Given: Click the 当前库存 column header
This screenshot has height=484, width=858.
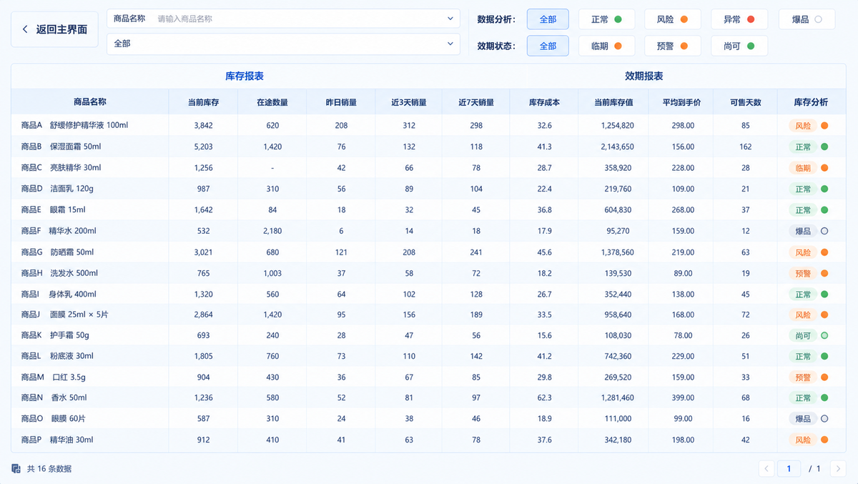Looking at the screenshot, I should pos(203,102).
